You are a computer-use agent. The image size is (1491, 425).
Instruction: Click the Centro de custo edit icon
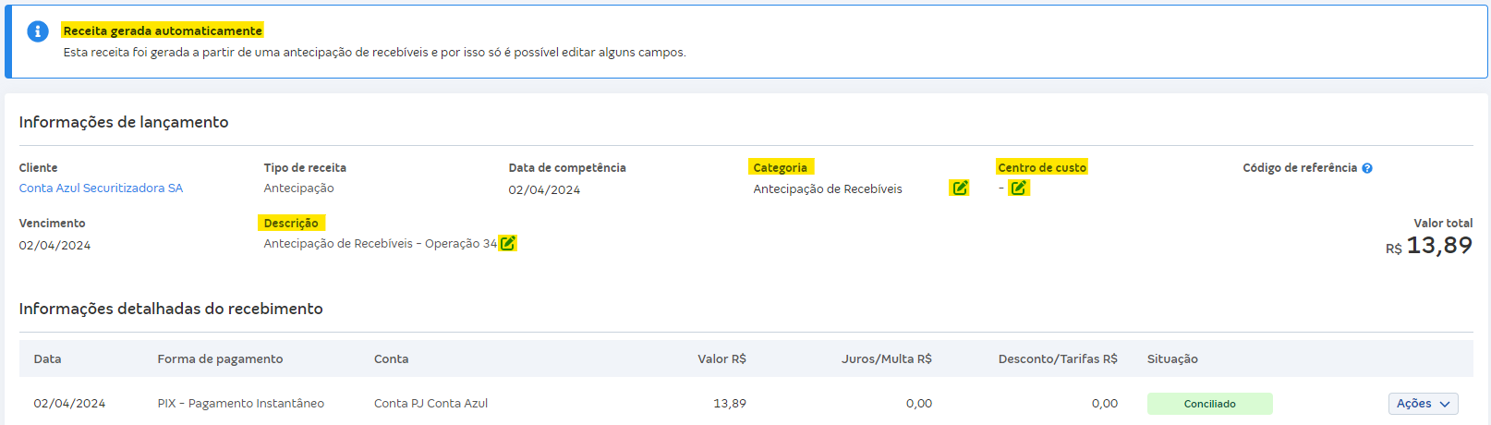point(1018,188)
